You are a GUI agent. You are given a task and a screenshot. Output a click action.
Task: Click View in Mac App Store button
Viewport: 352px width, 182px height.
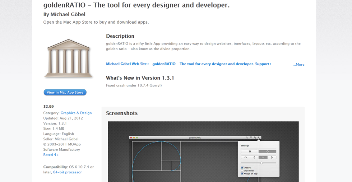[x=65, y=92]
